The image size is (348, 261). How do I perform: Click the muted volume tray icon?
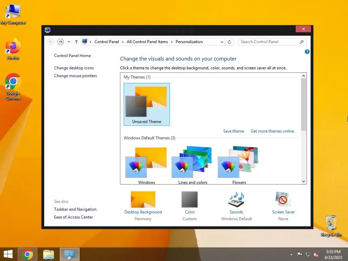[x=316, y=255]
